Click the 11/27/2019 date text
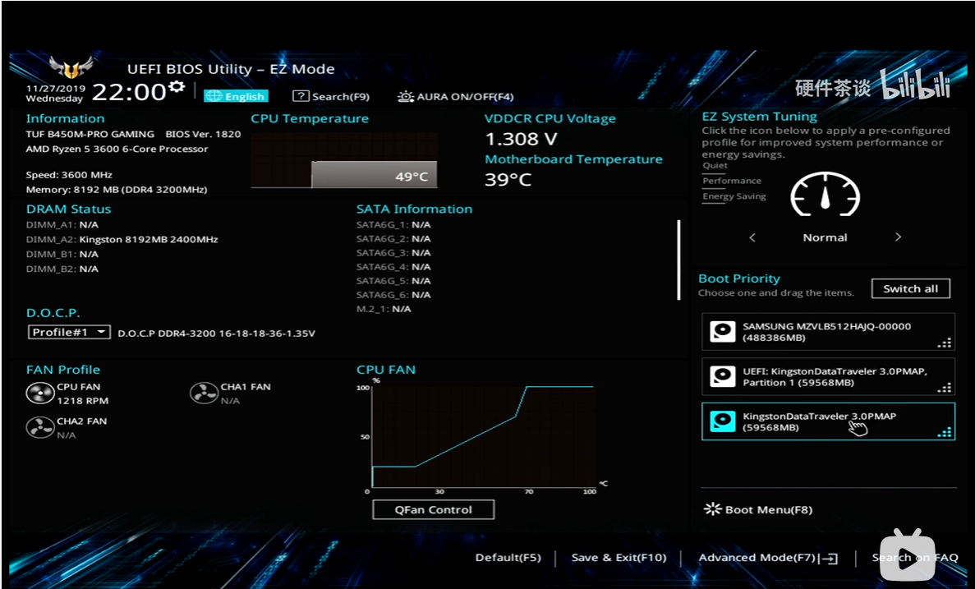The width and height of the screenshot is (975, 589). click(x=55, y=89)
